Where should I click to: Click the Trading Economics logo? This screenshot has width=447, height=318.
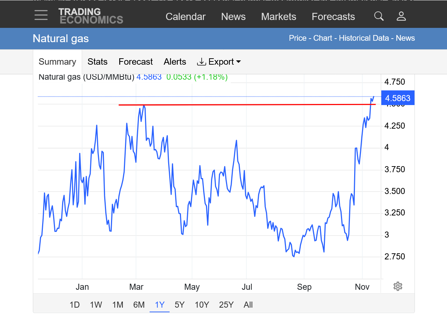(x=91, y=16)
